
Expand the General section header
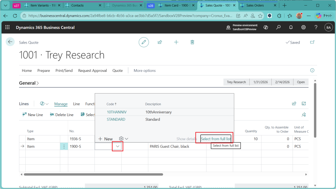click(x=29, y=83)
